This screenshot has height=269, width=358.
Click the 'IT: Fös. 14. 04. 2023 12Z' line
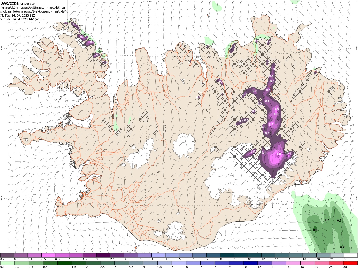click(18, 15)
